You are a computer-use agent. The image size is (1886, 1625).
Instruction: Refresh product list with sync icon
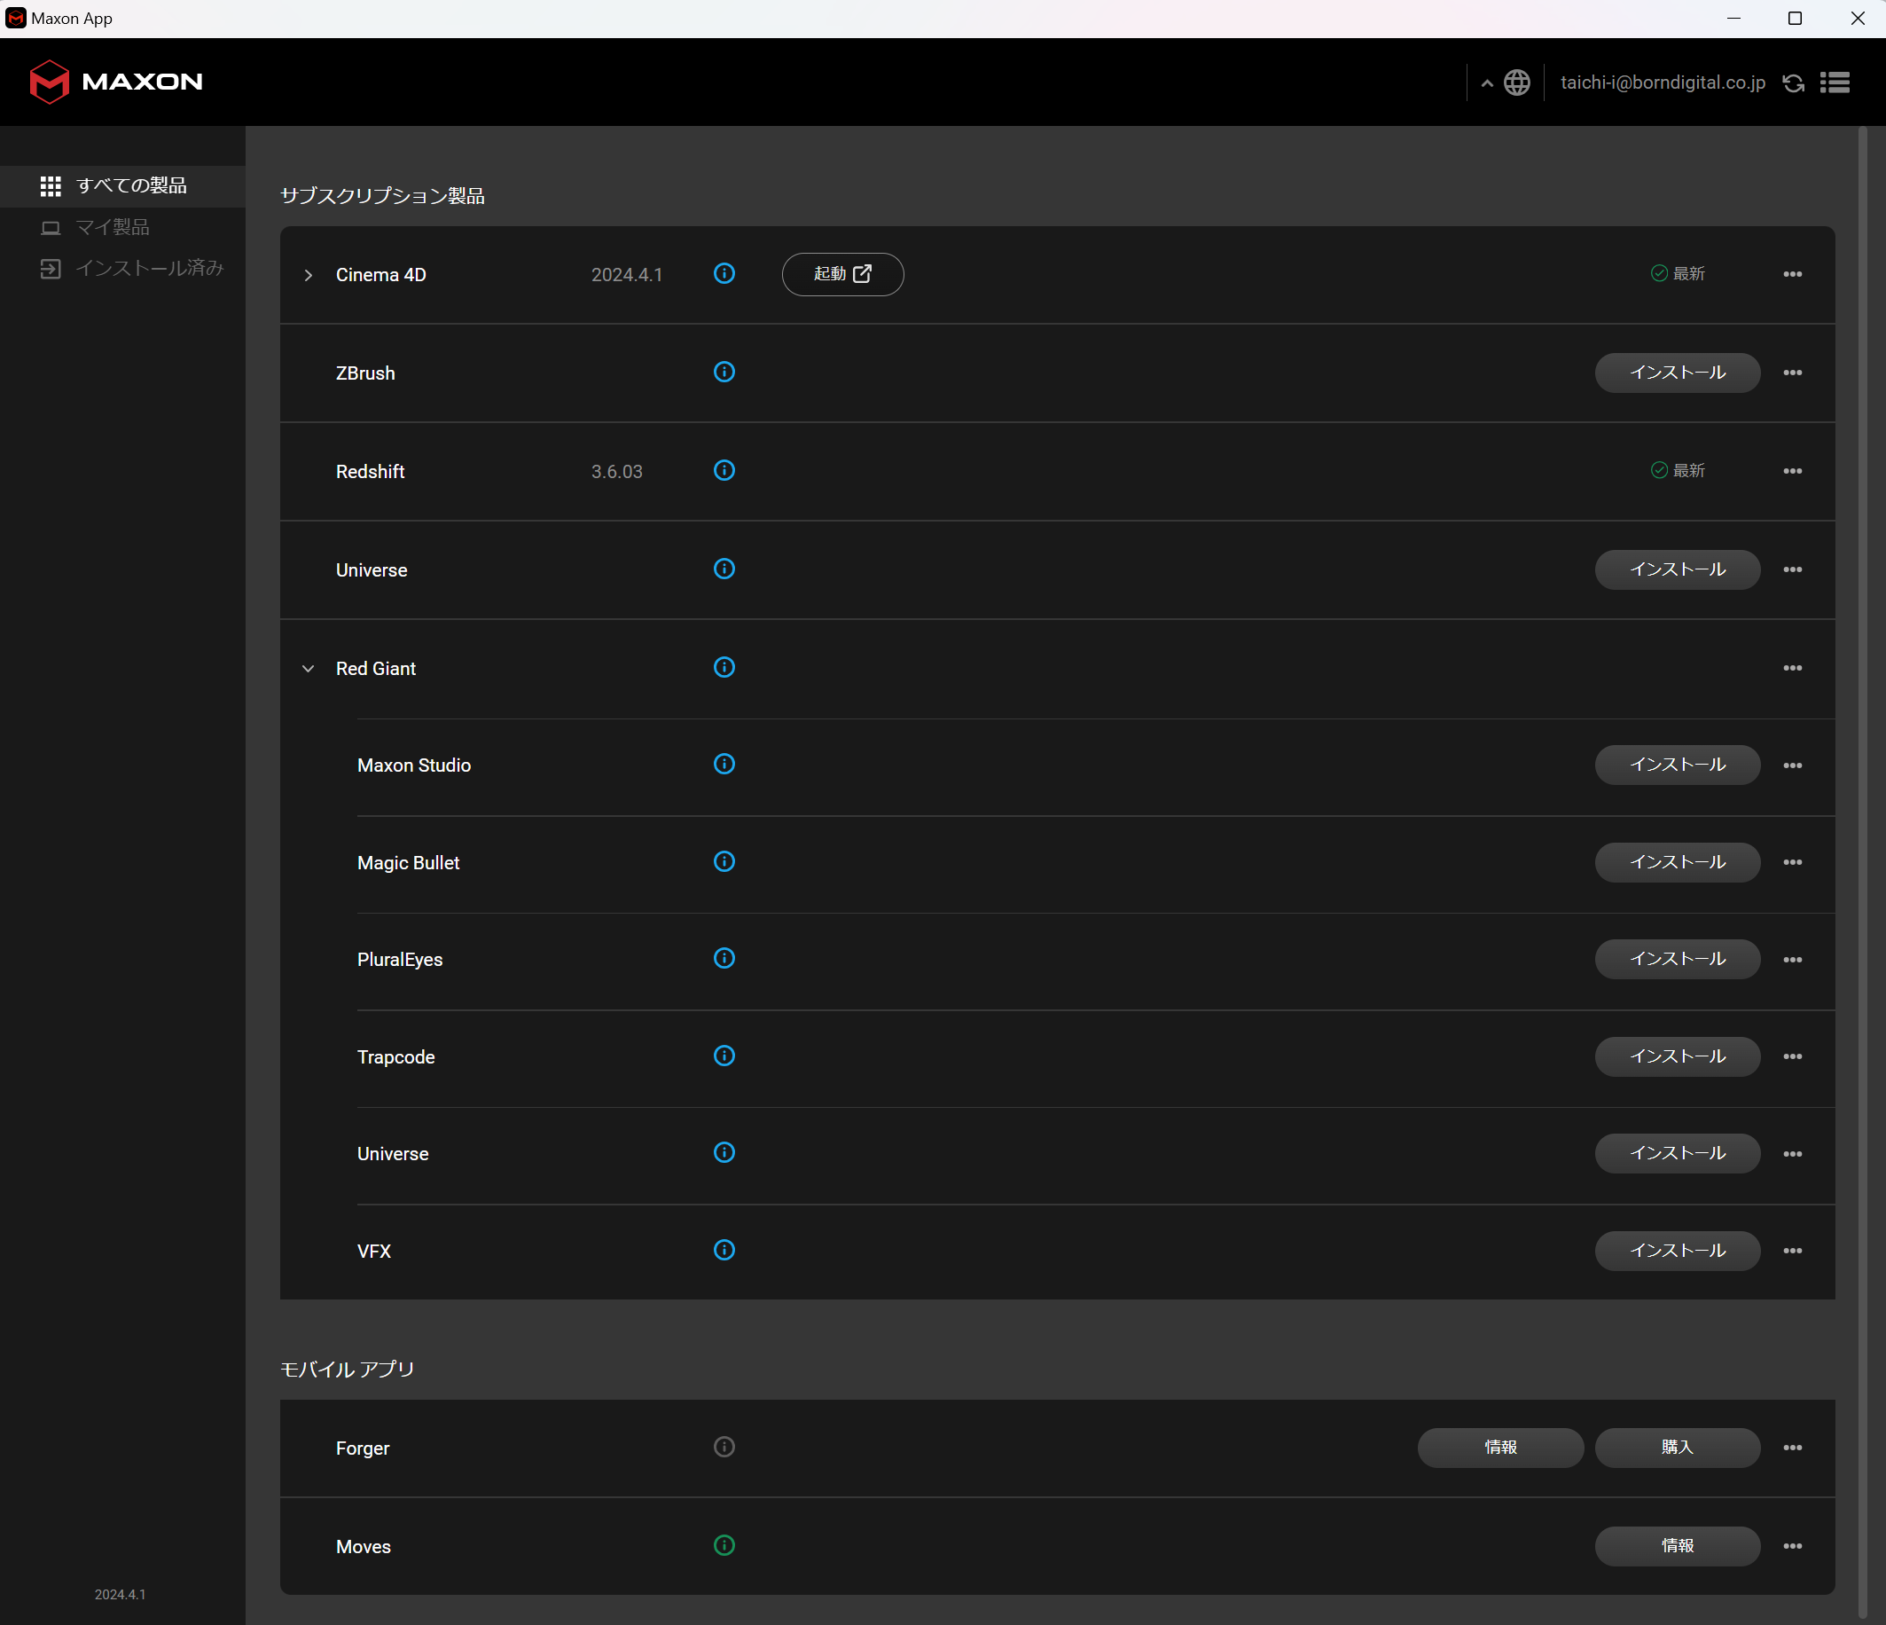(1793, 82)
